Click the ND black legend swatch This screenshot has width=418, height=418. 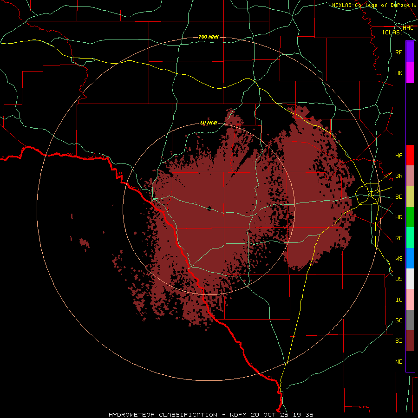pos(410,361)
